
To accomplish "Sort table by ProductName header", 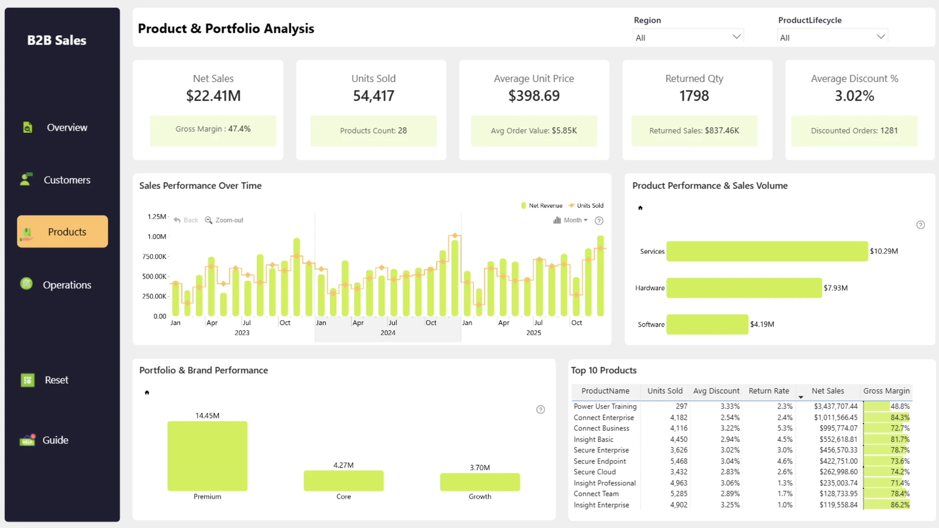I will 605,391.
